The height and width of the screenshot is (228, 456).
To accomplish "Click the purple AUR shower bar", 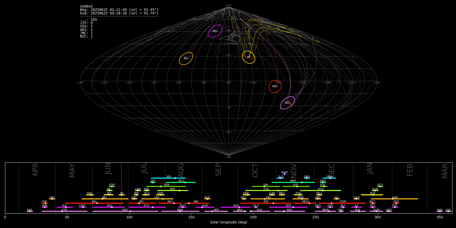I will point(205,207).
